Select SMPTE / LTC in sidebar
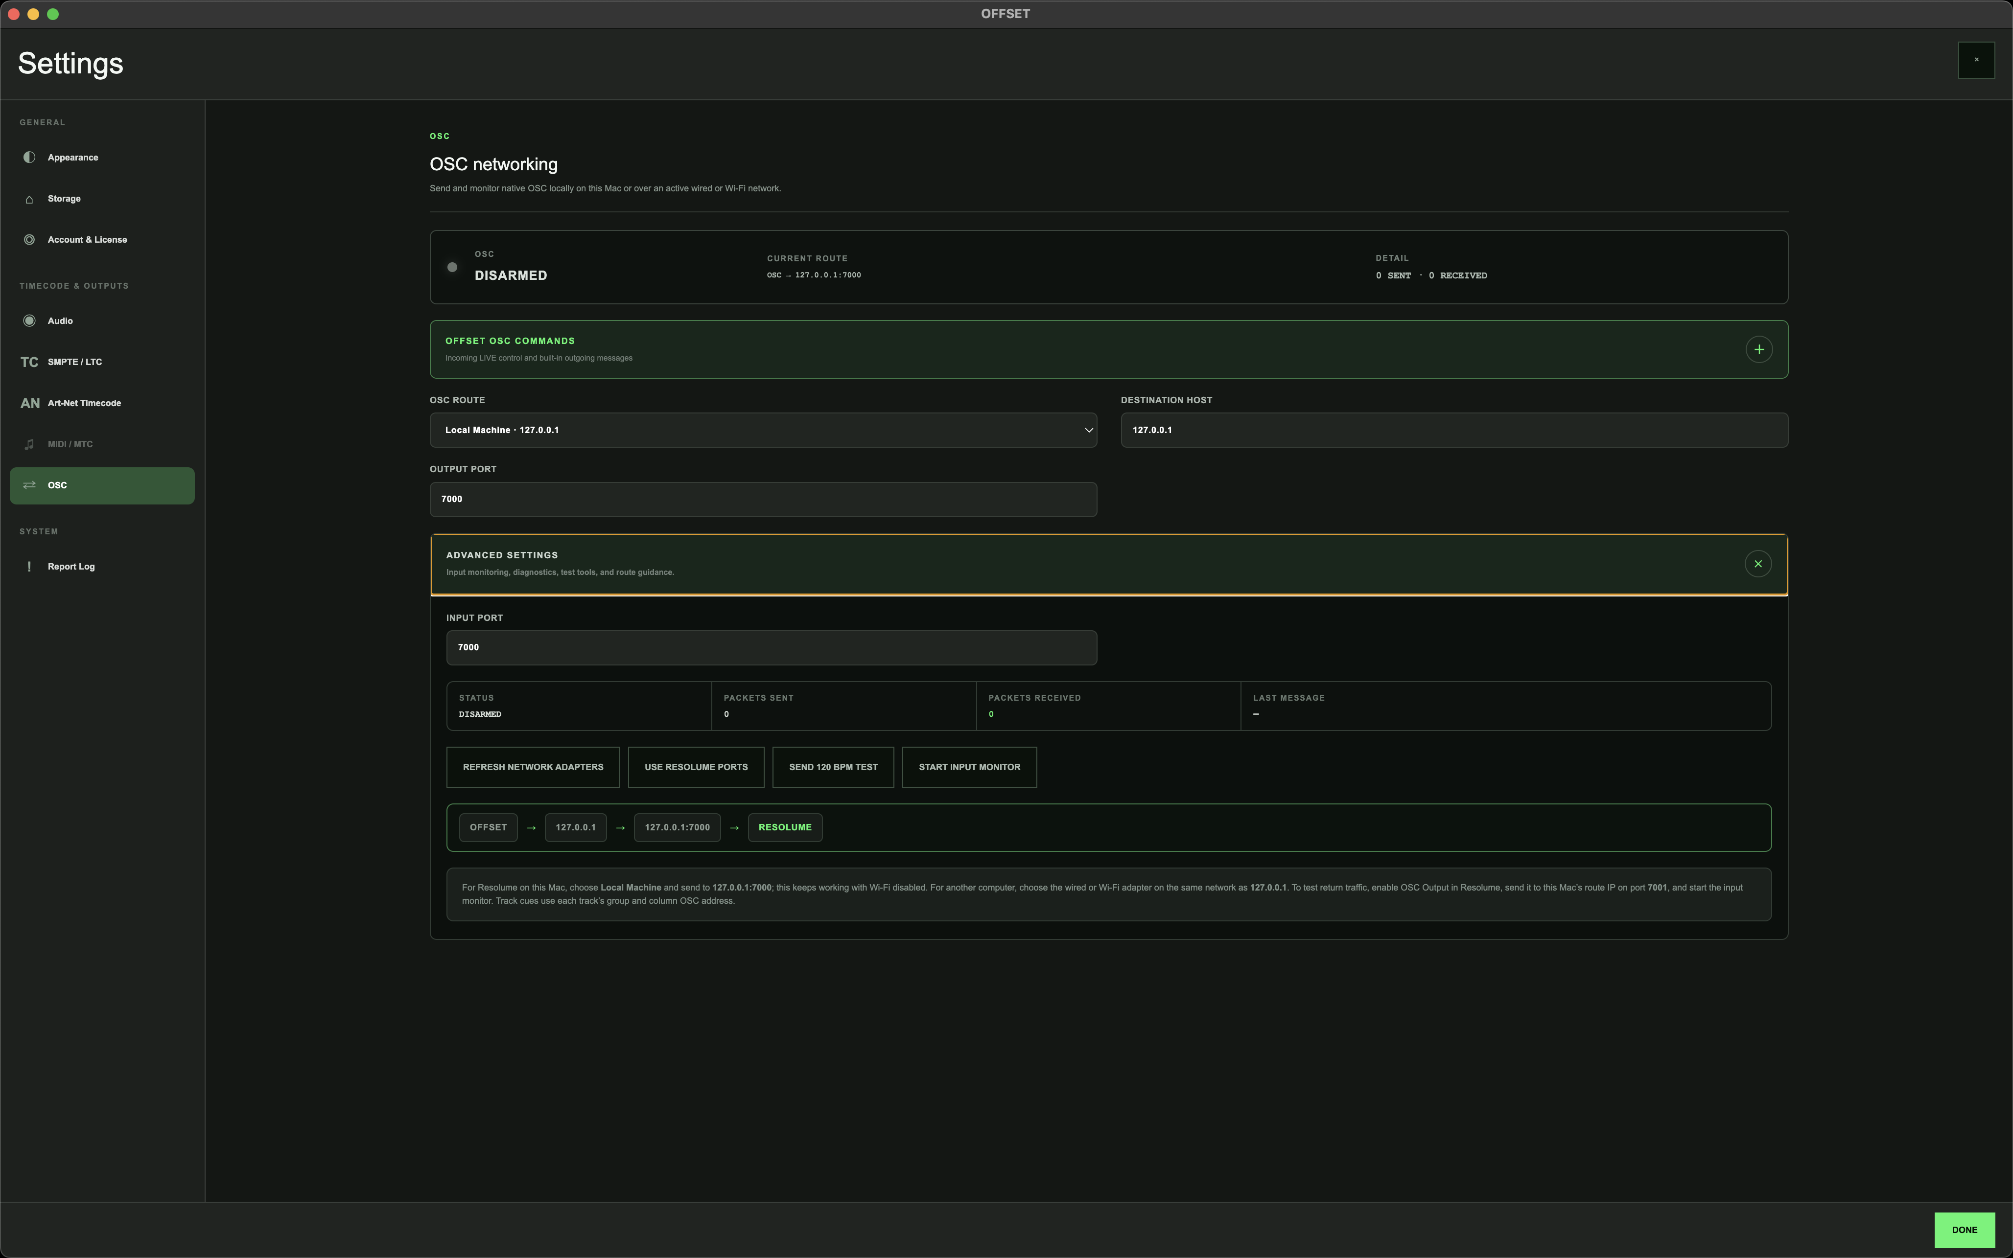 (102, 362)
